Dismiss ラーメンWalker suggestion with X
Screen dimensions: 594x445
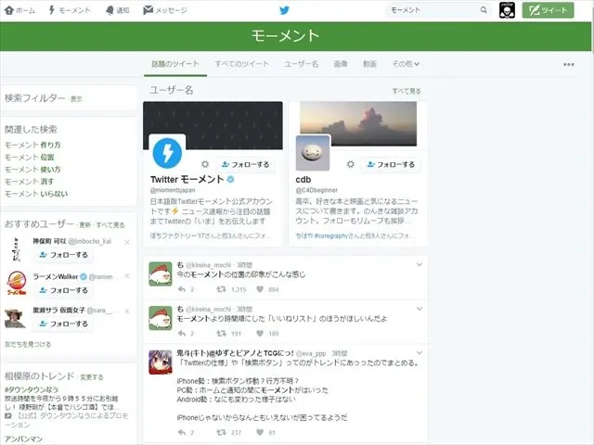click(x=127, y=276)
